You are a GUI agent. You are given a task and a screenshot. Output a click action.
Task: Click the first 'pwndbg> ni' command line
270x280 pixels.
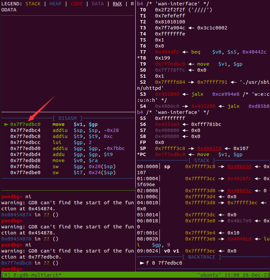16,197
